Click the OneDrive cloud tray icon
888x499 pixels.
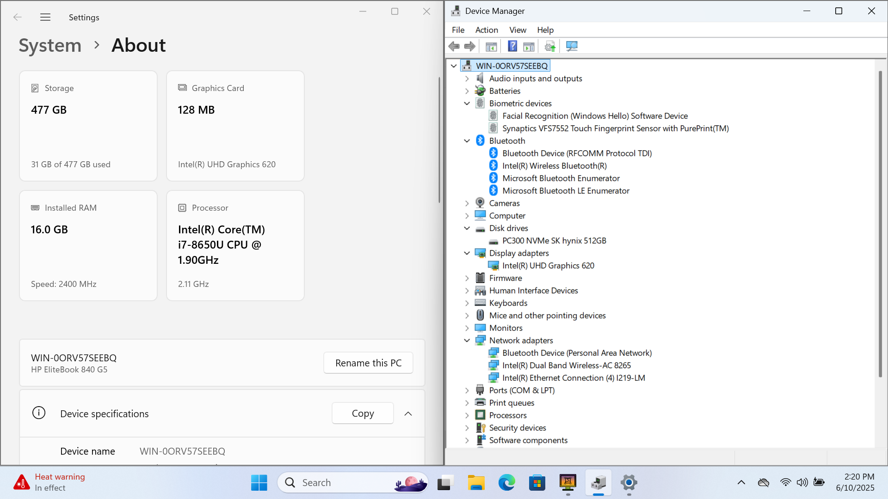764,482
